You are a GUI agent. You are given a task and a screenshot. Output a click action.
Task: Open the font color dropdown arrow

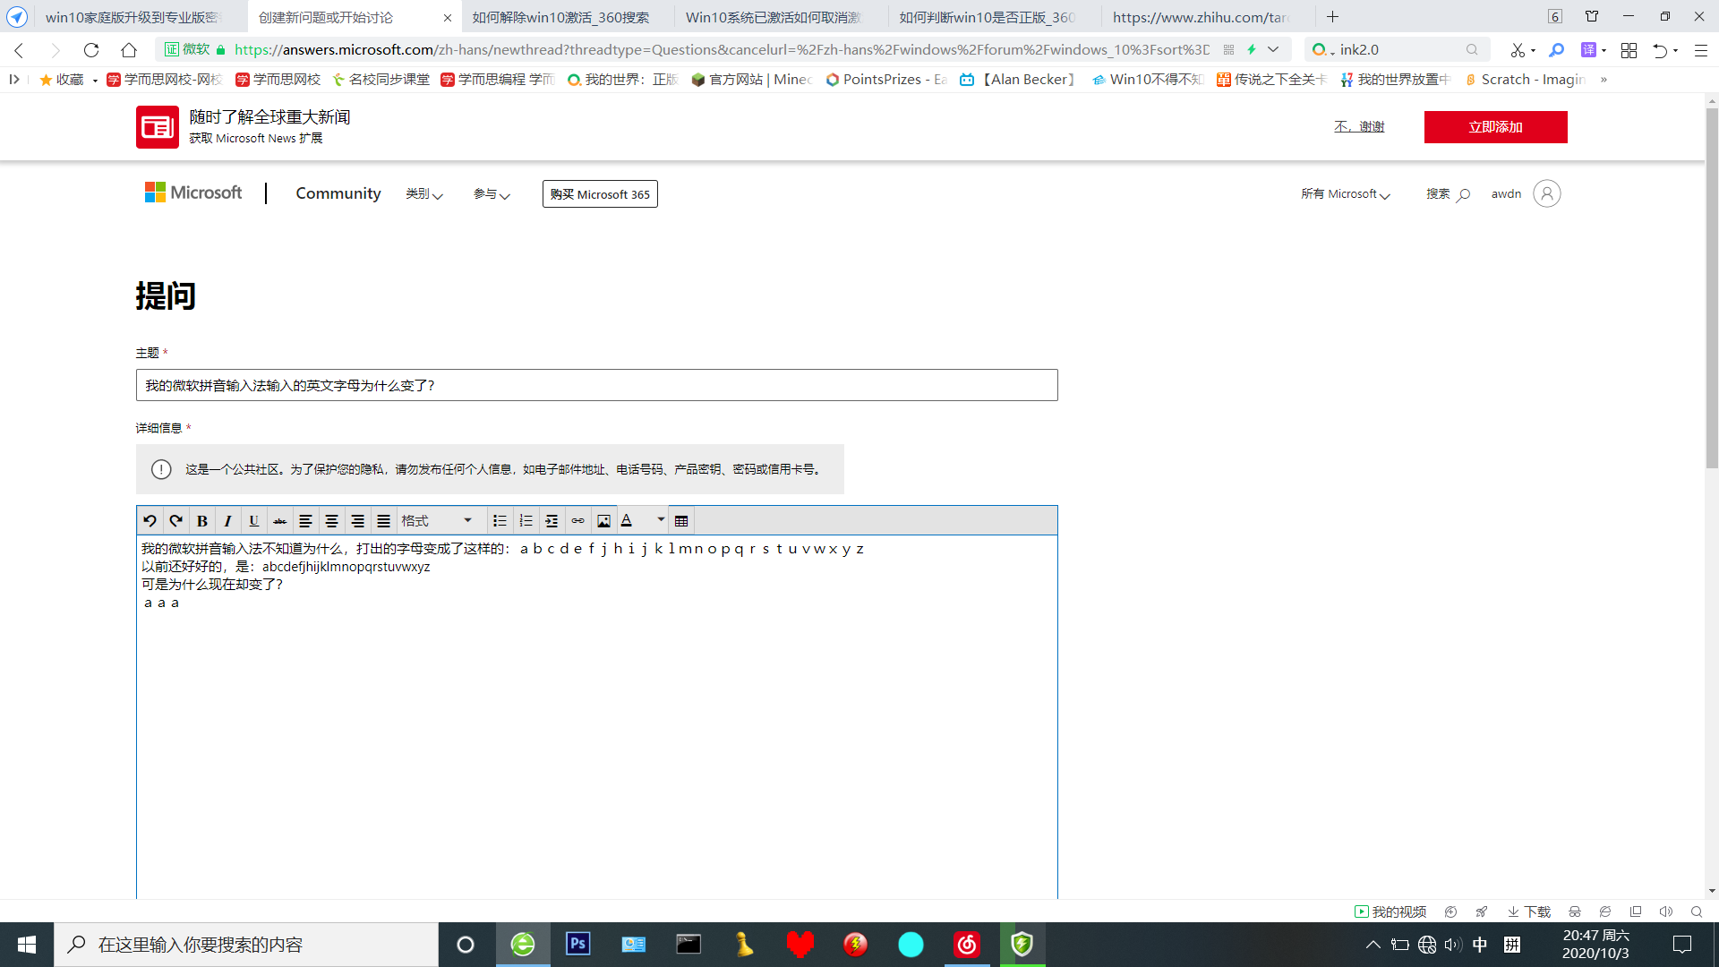(661, 519)
